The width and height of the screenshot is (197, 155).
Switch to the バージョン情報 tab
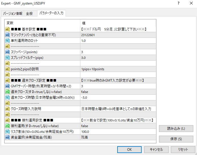[13, 14]
